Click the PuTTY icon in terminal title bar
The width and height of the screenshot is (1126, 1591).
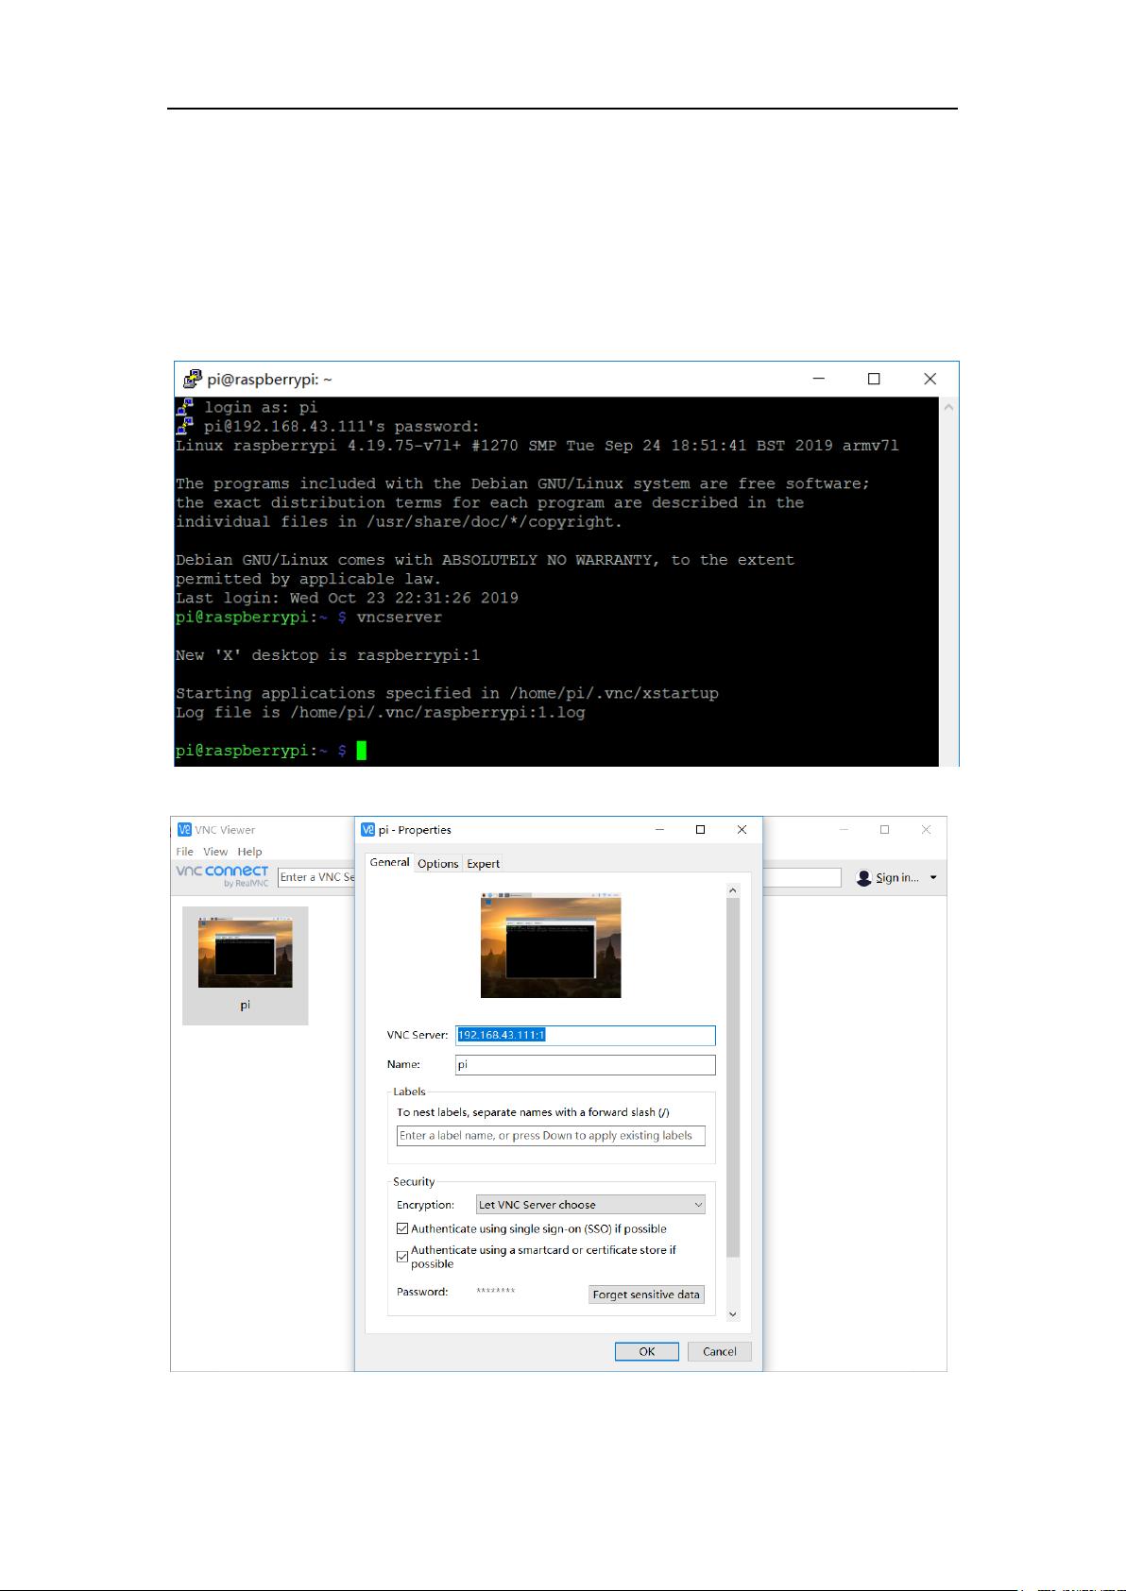[193, 380]
